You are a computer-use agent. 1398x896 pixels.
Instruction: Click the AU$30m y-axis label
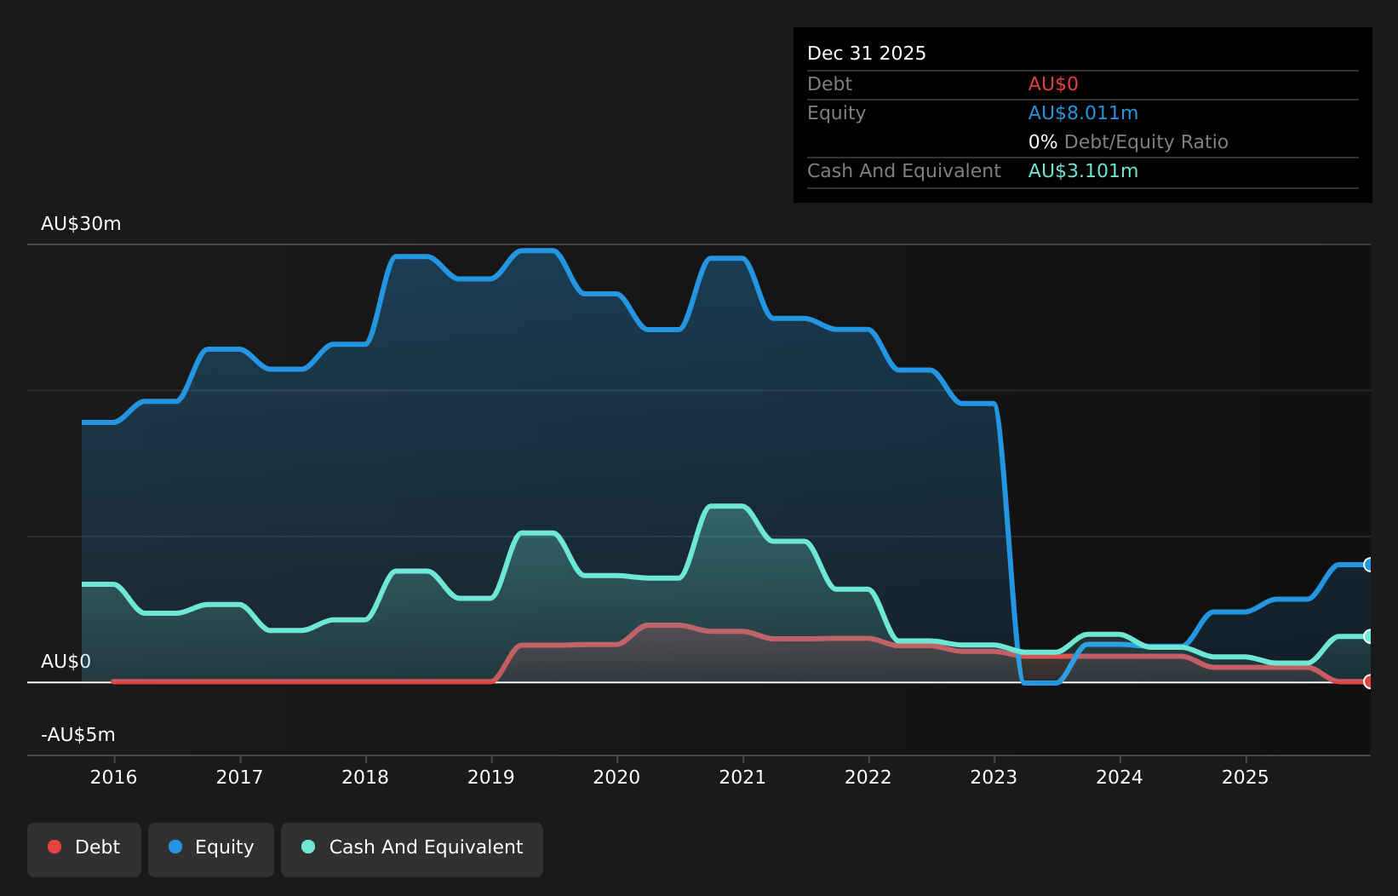(x=81, y=224)
